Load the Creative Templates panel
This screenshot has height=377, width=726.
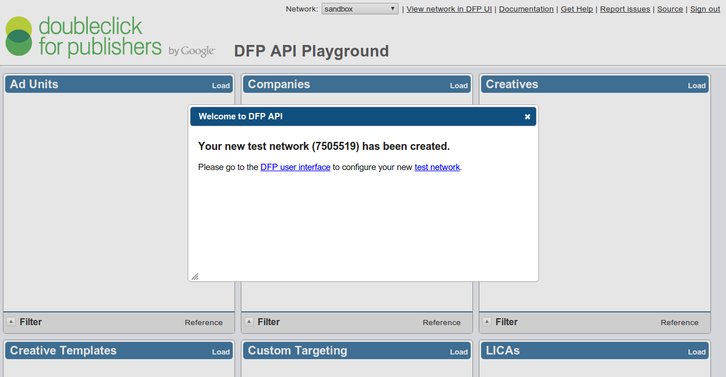(221, 352)
